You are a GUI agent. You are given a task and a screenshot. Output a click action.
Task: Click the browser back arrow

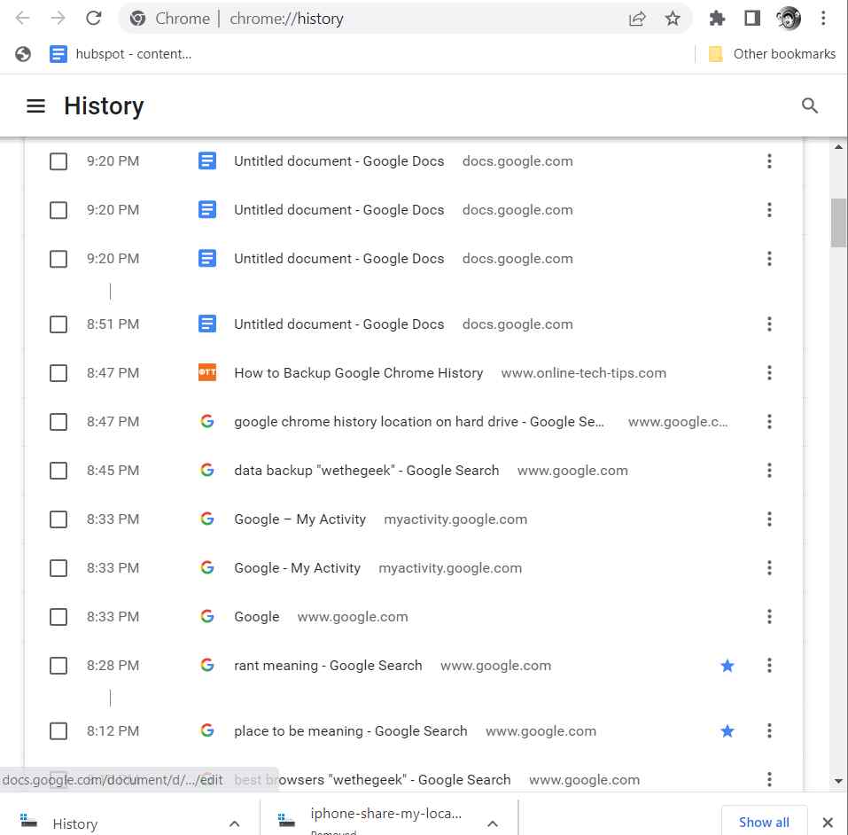pyautogui.click(x=22, y=19)
